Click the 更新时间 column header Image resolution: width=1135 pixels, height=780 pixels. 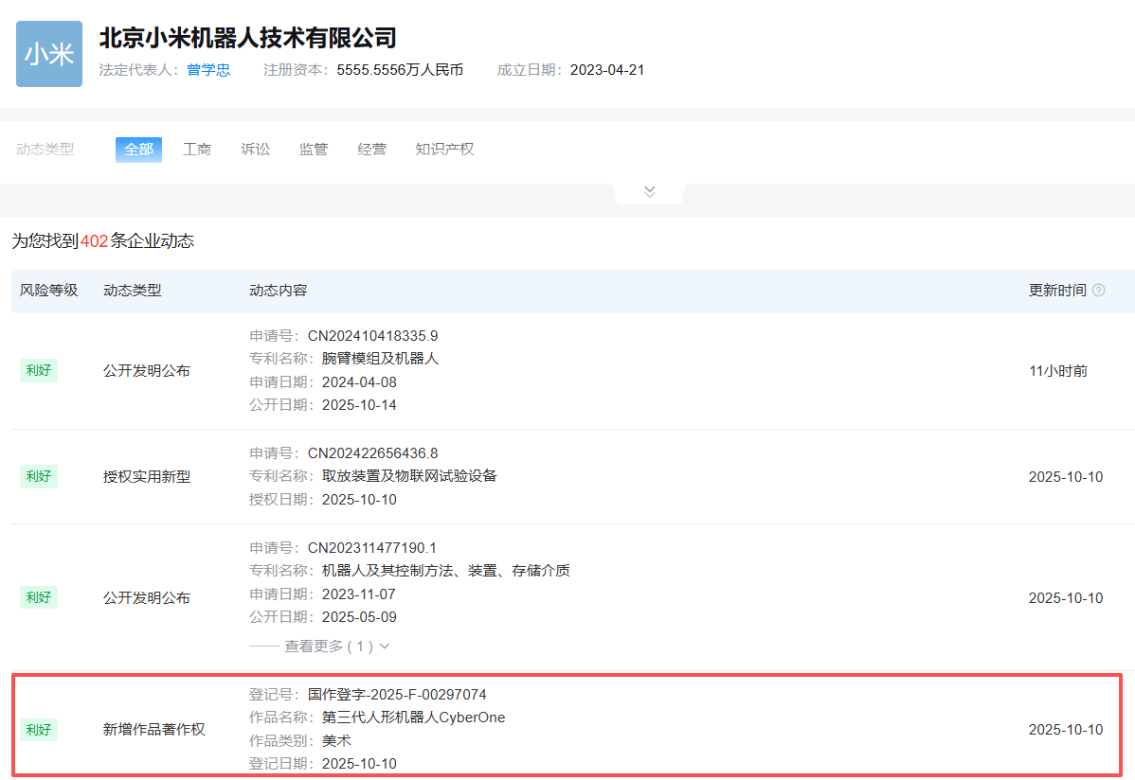tap(1057, 291)
